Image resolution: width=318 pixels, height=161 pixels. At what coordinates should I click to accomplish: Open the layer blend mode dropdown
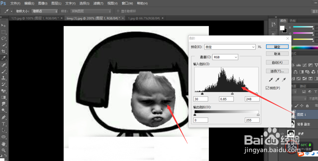point(299,99)
